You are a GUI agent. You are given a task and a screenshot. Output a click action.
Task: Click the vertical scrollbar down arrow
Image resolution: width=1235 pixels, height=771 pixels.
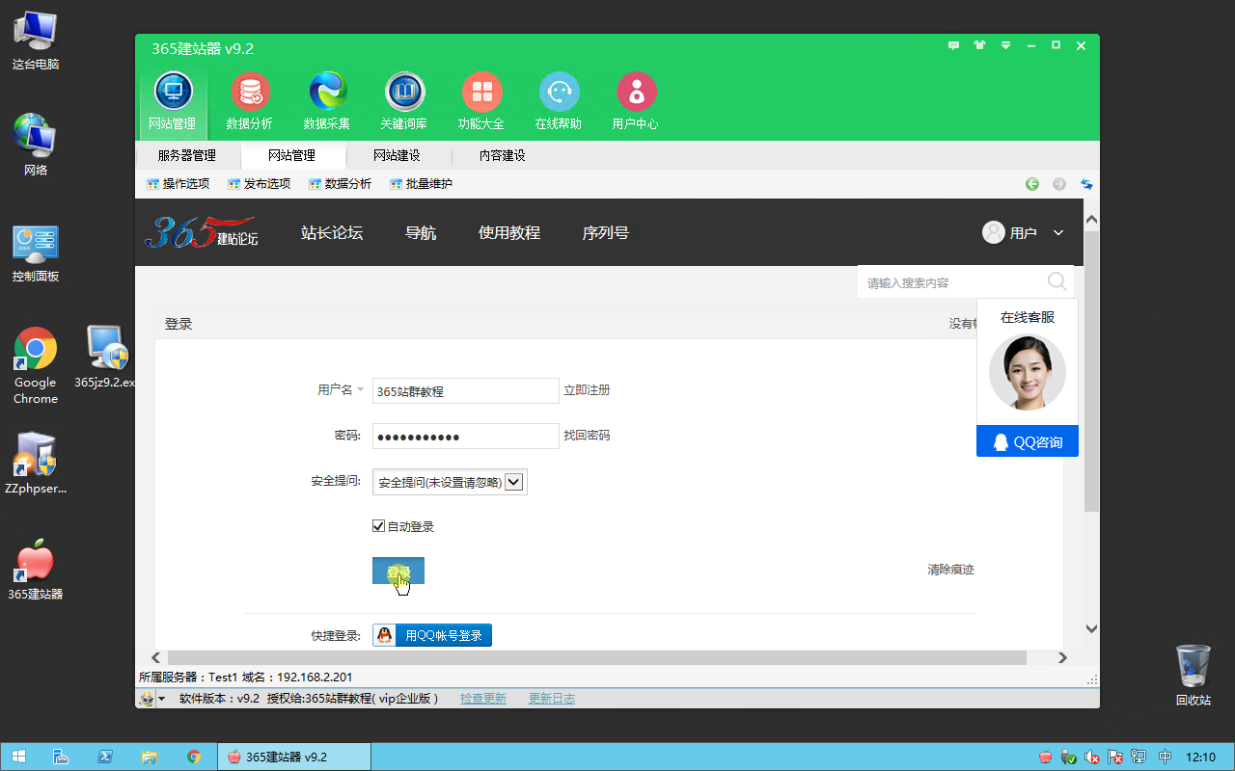tap(1092, 628)
